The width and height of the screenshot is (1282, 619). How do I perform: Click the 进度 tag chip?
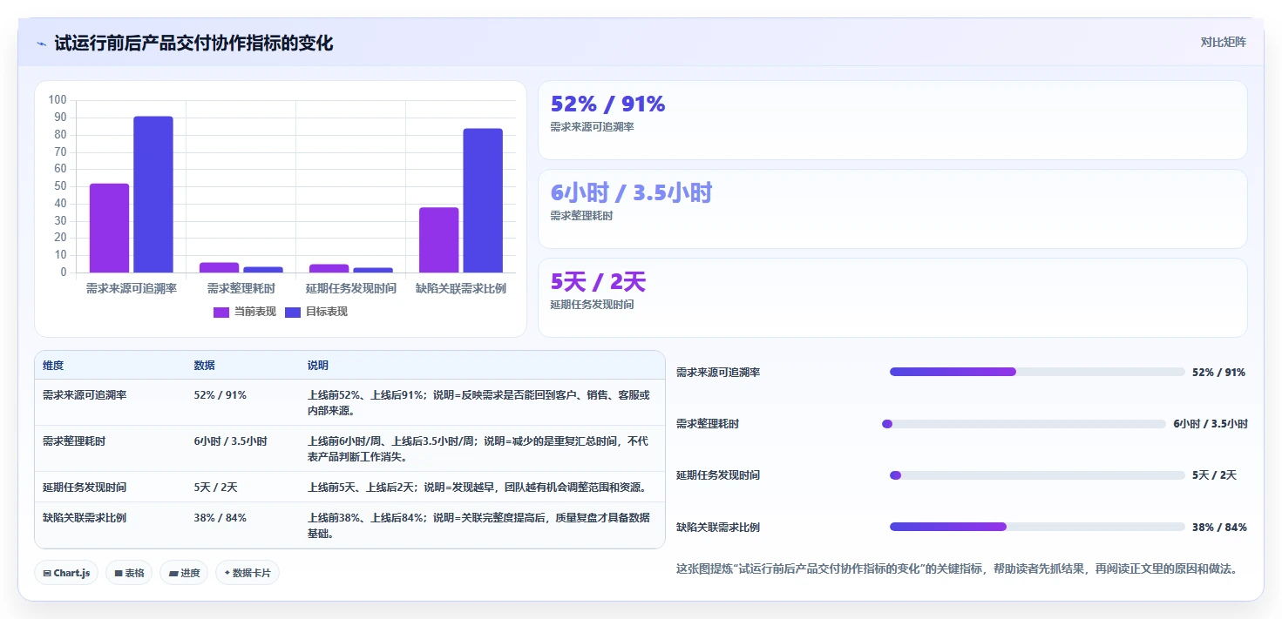[x=184, y=573]
